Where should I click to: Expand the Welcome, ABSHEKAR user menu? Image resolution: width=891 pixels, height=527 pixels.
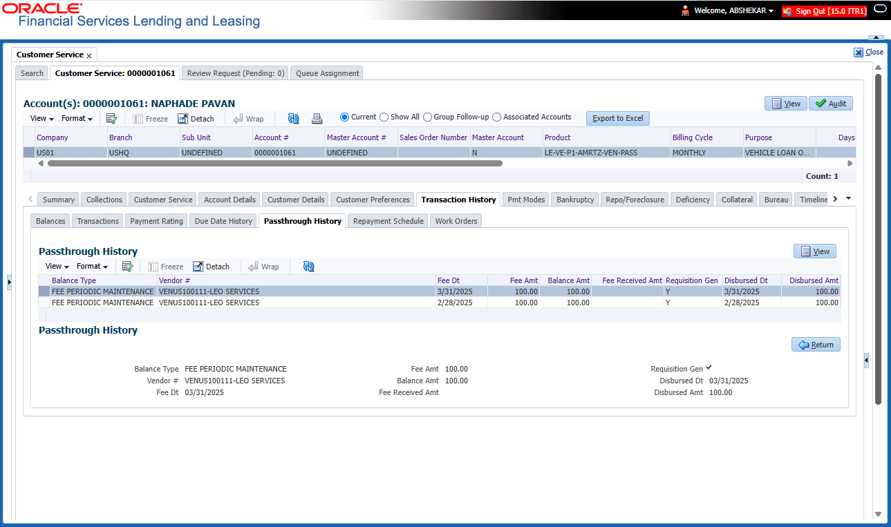(733, 11)
